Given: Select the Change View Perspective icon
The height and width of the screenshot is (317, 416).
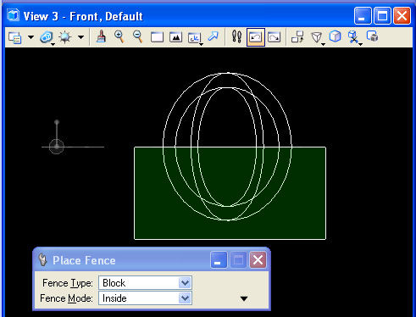Looking at the screenshot, I should 318,37.
